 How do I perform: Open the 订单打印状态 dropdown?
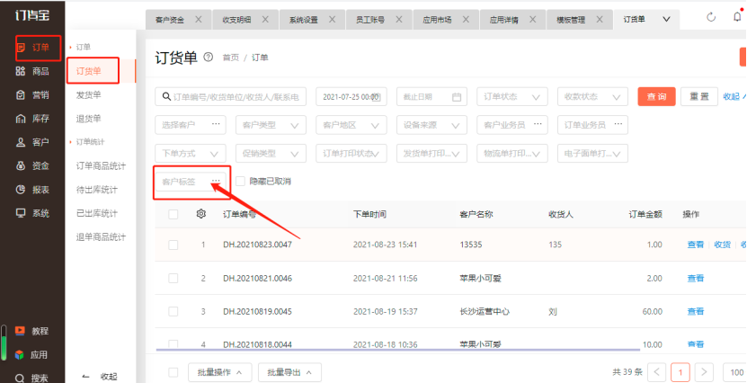[x=351, y=154]
